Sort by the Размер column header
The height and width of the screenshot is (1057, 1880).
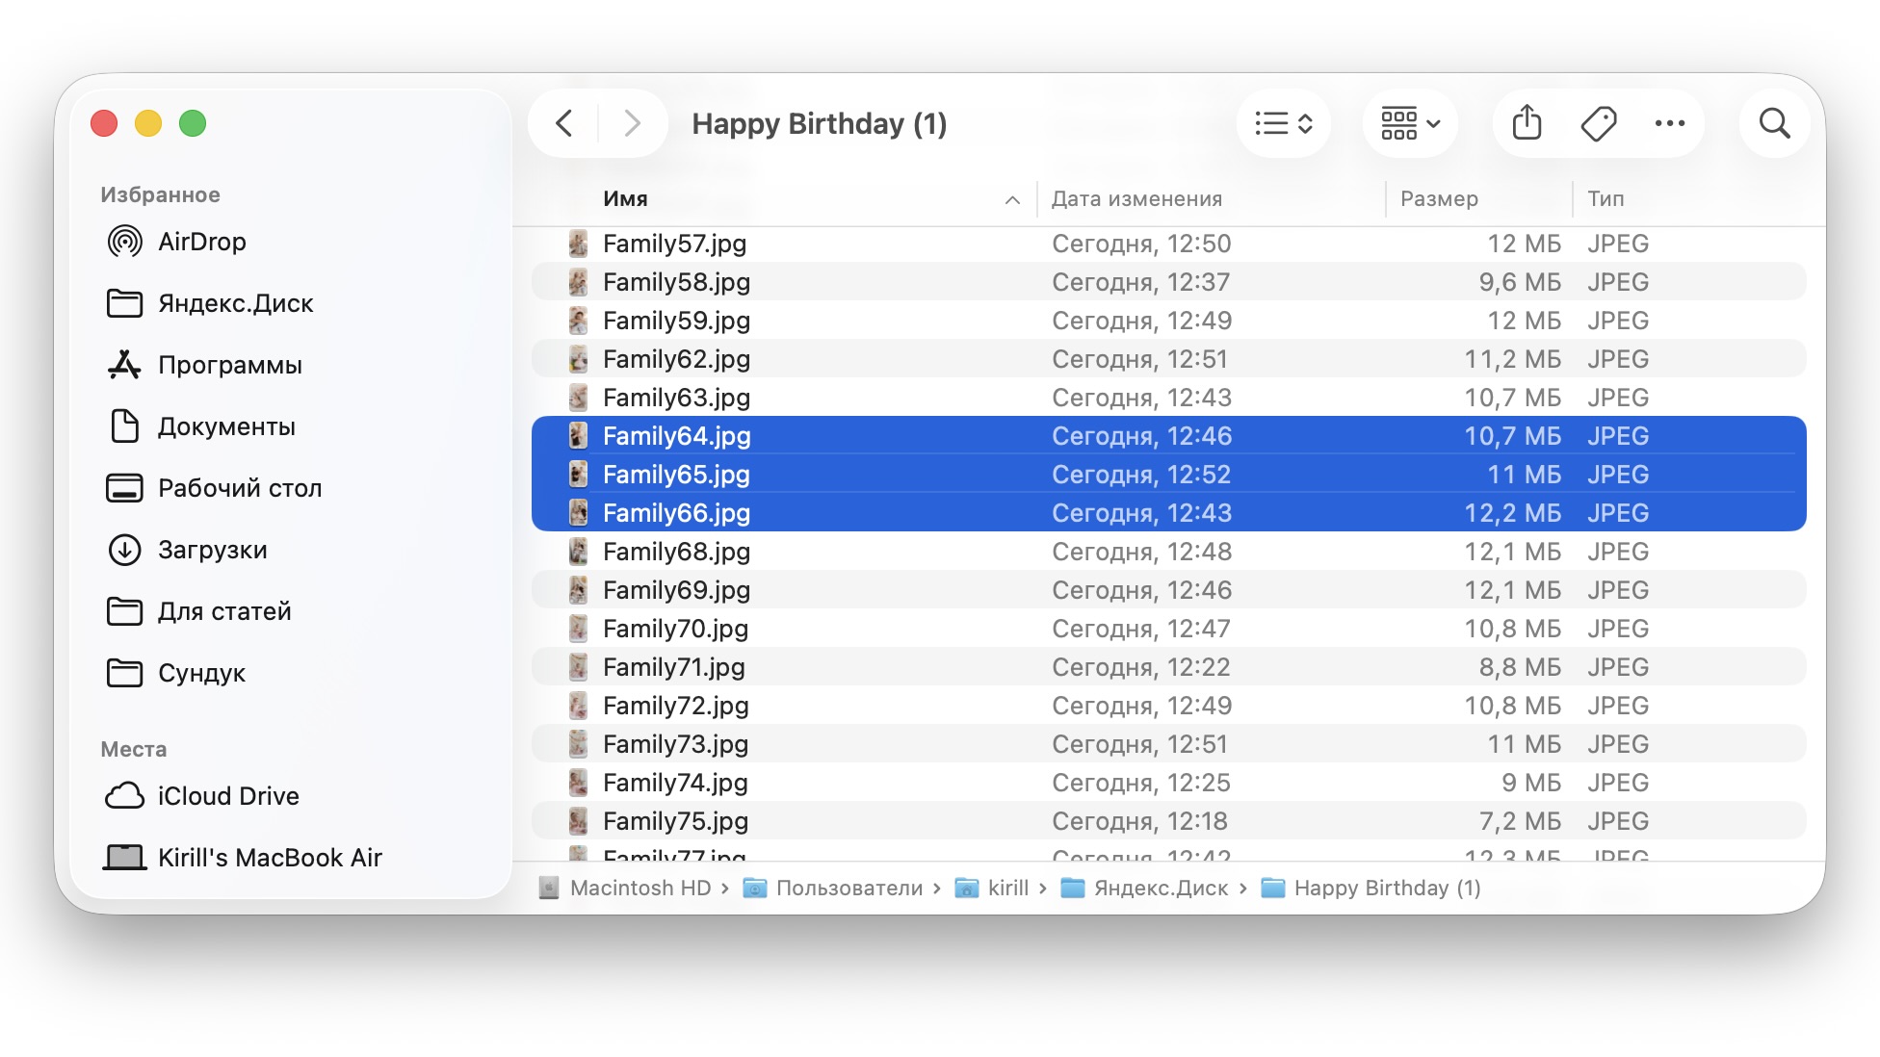(1439, 198)
